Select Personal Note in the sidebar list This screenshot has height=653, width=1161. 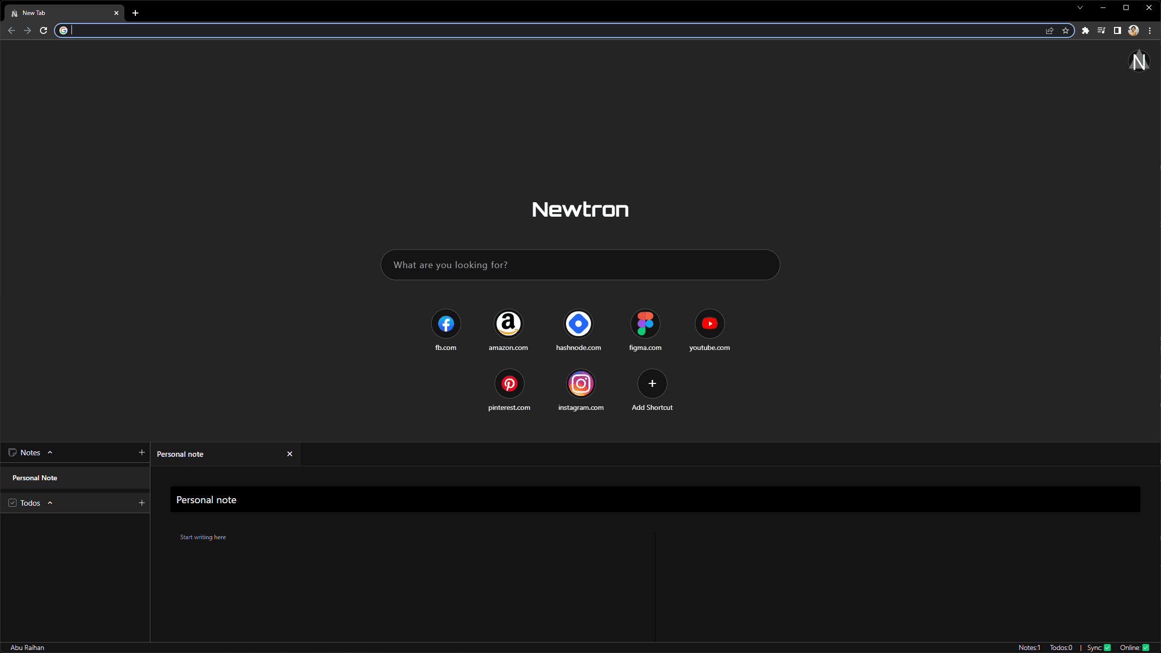click(35, 478)
